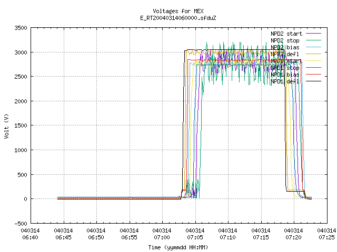
Task: Click the "NPD1 bias" legend label
Action: [x=285, y=75]
